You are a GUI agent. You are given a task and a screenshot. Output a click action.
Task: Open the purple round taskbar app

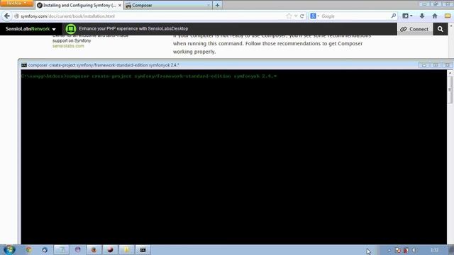pyautogui.click(x=77, y=250)
